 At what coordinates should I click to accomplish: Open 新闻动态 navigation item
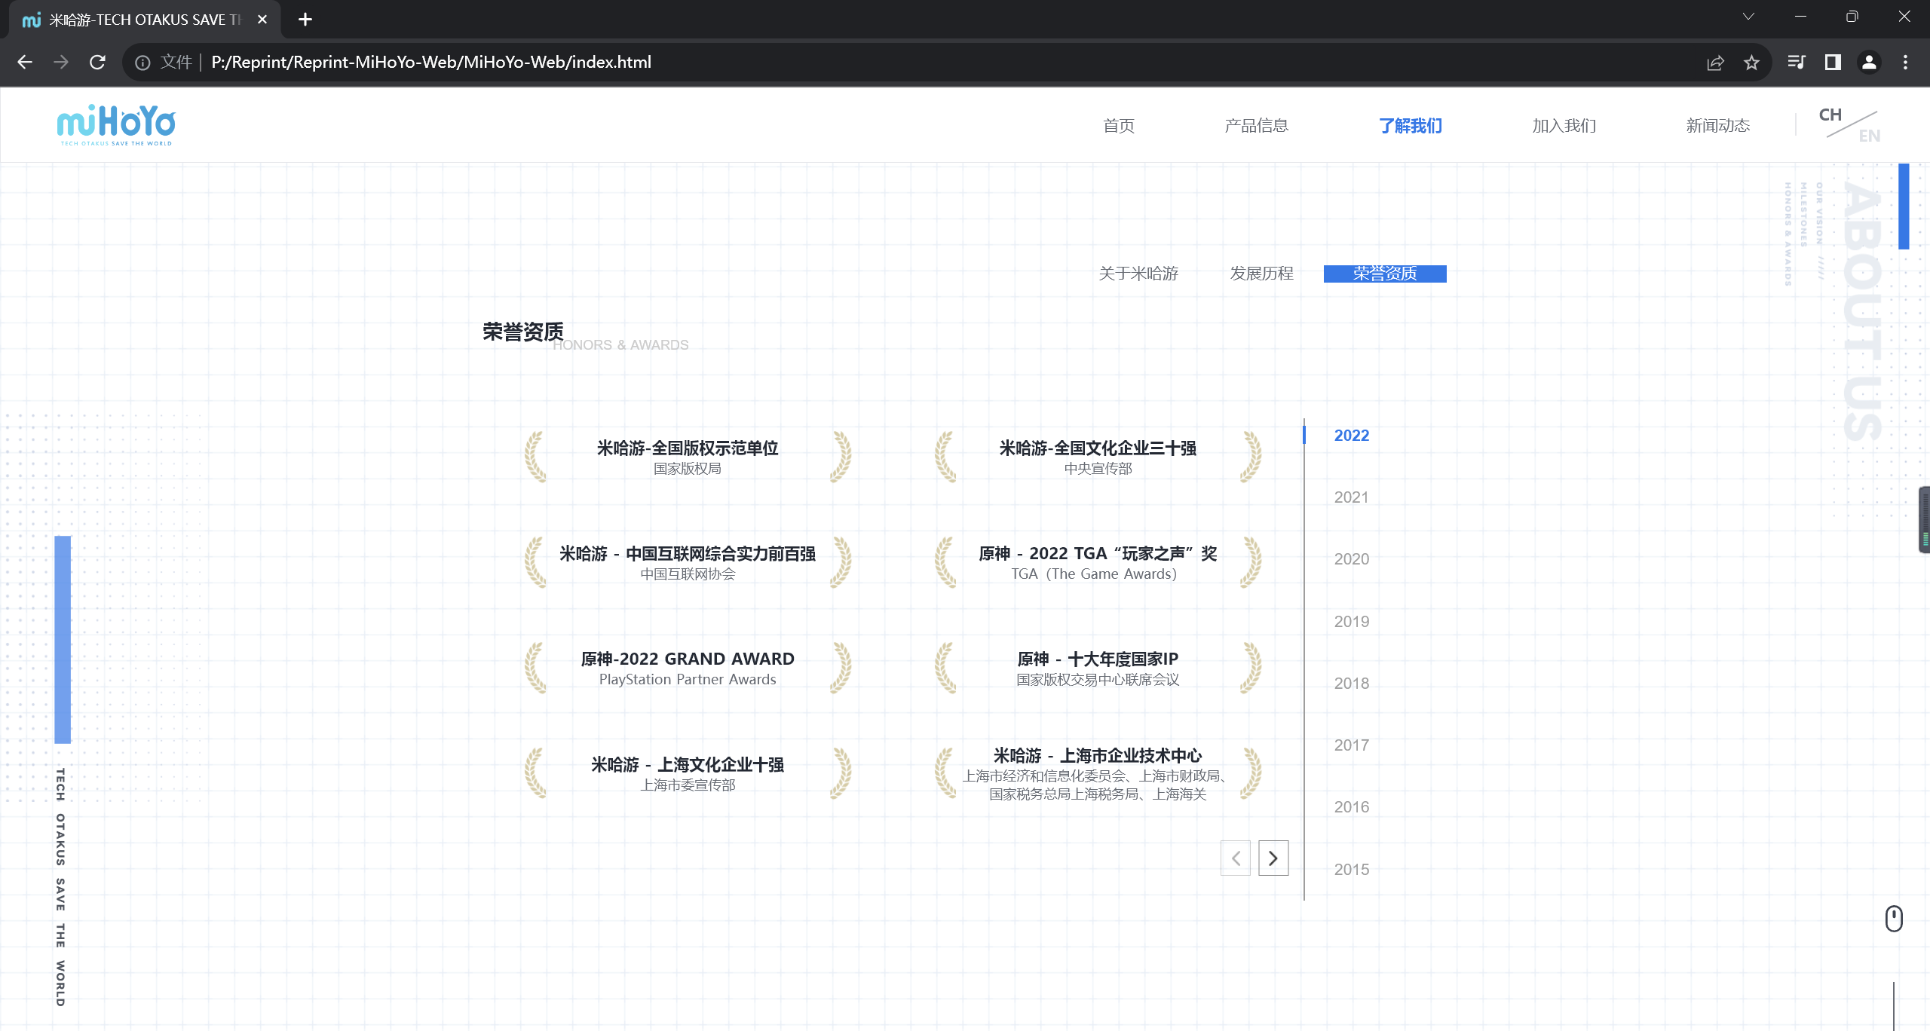click(1718, 126)
